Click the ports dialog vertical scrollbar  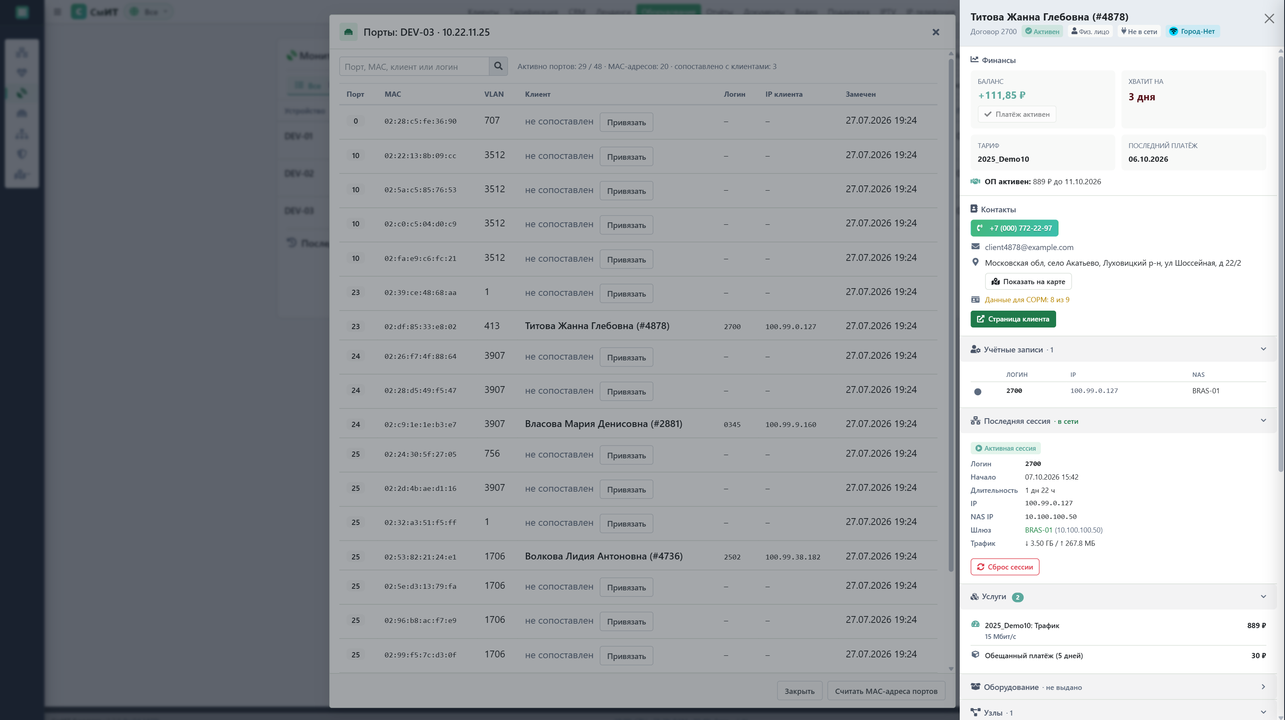pos(950,314)
